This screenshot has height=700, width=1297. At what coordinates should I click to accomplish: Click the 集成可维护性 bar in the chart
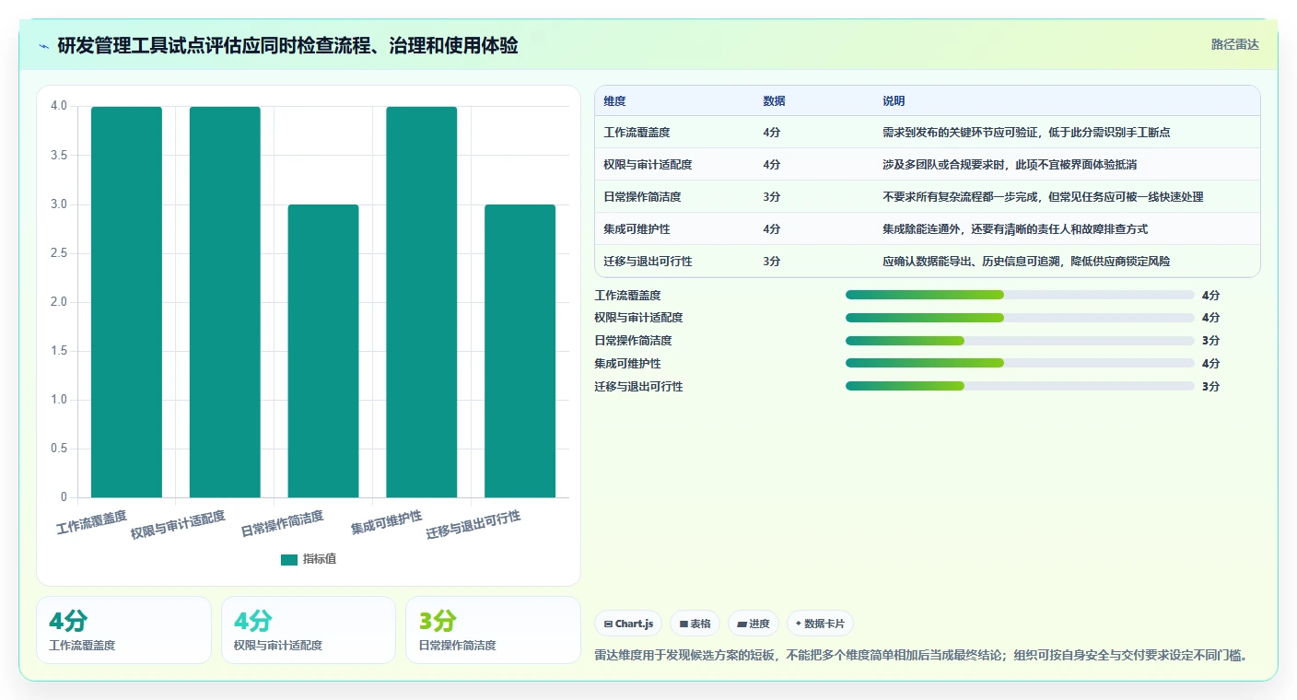[422, 302]
